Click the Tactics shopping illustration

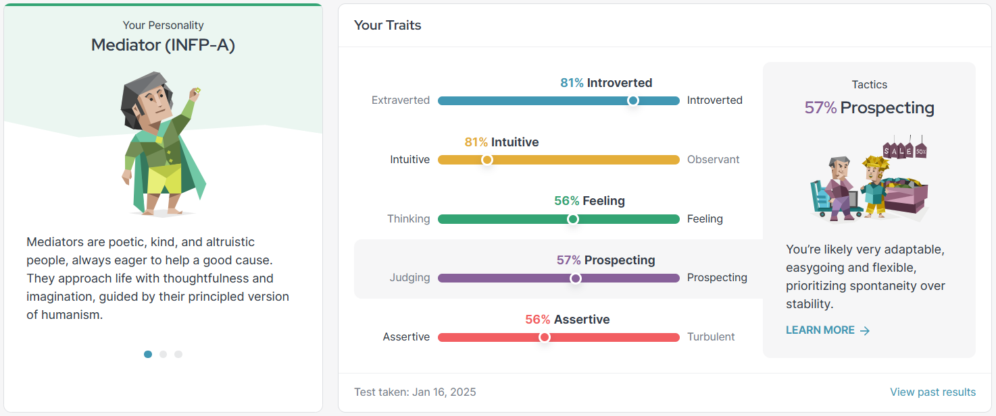[x=869, y=179]
